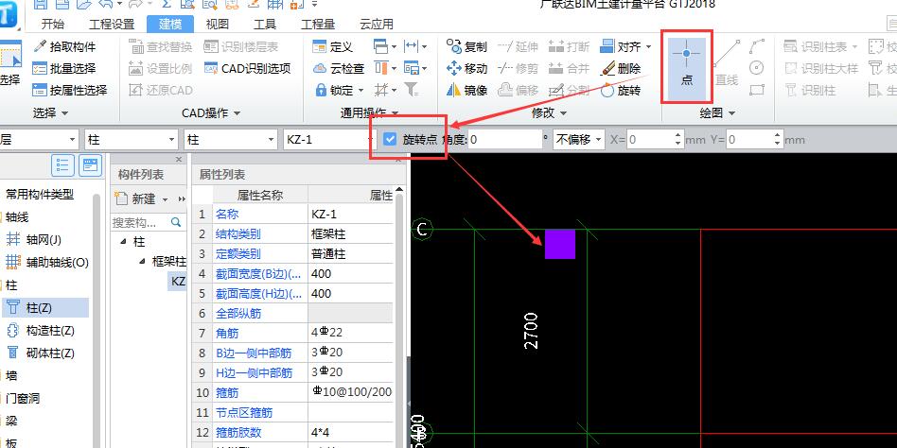Collapse the 框架柱 tree node
The height and width of the screenshot is (448, 897).
[x=143, y=262]
